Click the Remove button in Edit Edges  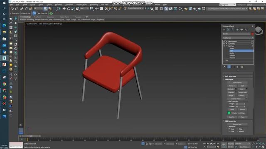(232, 86)
